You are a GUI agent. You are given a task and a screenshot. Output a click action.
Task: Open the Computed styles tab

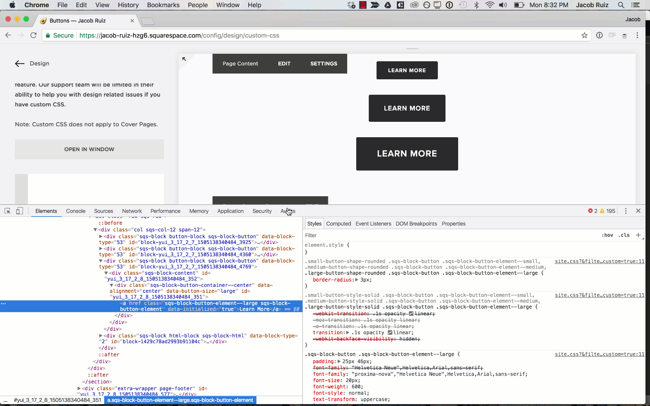pos(339,224)
